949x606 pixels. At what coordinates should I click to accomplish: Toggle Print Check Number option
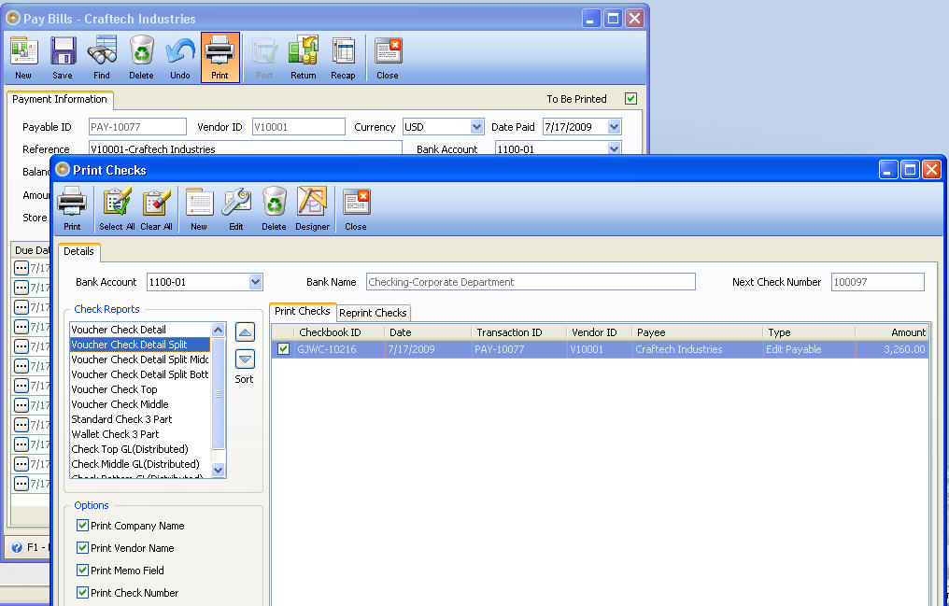83,593
